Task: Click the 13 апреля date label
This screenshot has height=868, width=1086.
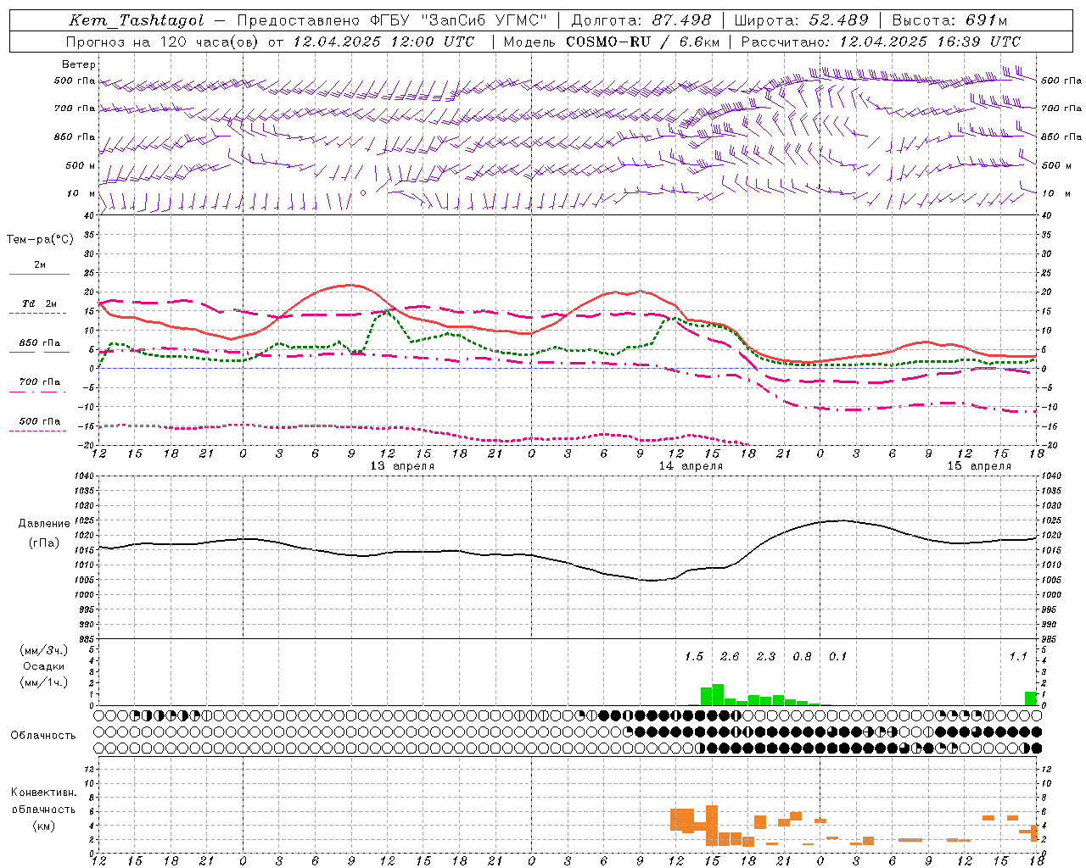Action: tap(402, 466)
